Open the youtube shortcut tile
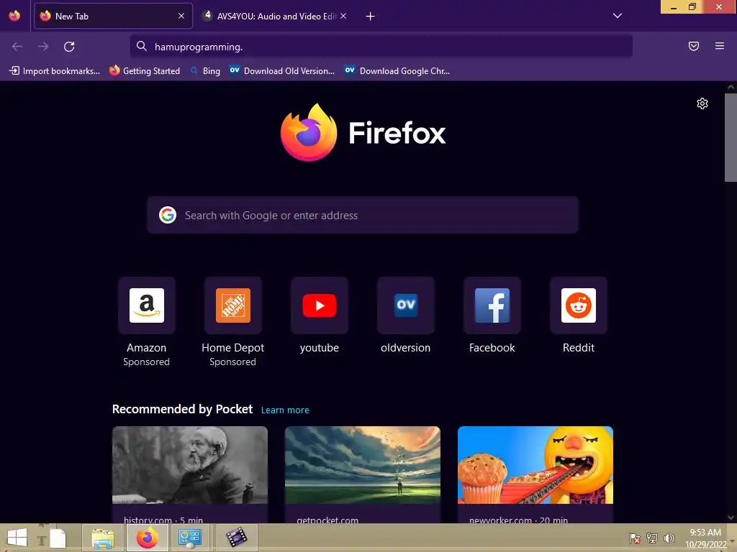This screenshot has width=737, height=552. point(320,305)
